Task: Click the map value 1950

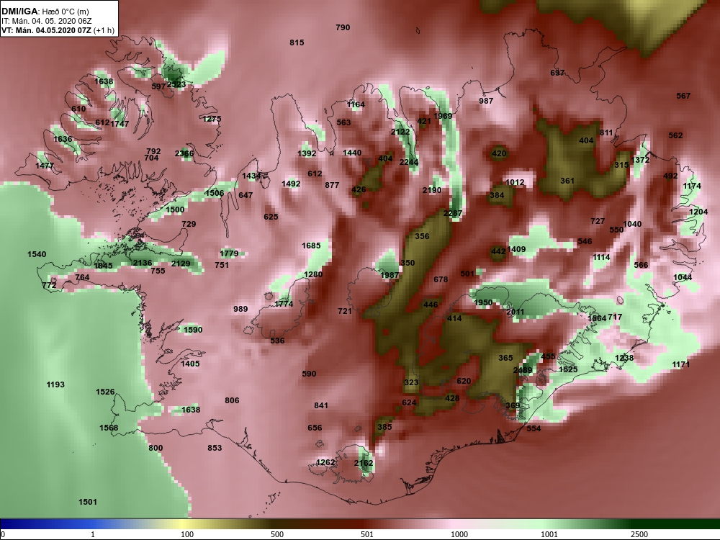Action: click(483, 302)
